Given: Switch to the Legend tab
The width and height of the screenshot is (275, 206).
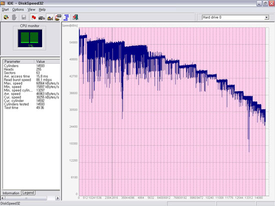Looking at the screenshot, I should 28,193.
